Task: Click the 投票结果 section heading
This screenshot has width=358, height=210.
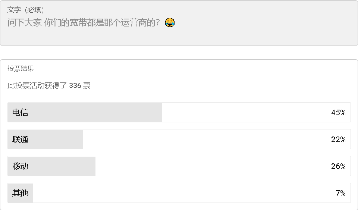Action: pos(21,69)
